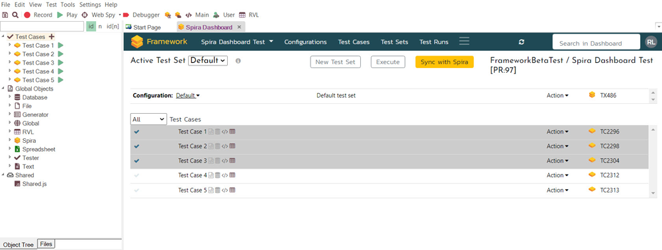Image resolution: width=662 pixels, height=250 pixels.
Task: Click the database icon beside Test Case 4
Action: pos(217,175)
